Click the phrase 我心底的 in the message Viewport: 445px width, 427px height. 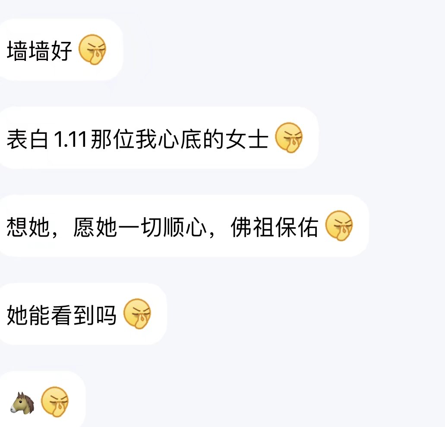(180, 139)
